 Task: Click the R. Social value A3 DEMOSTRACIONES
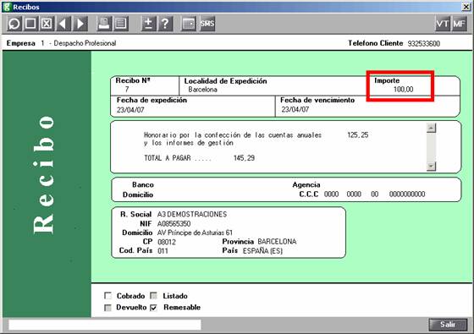pyautogui.click(x=192, y=215)
